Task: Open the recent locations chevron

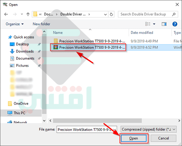Action: tap(22, 14)
